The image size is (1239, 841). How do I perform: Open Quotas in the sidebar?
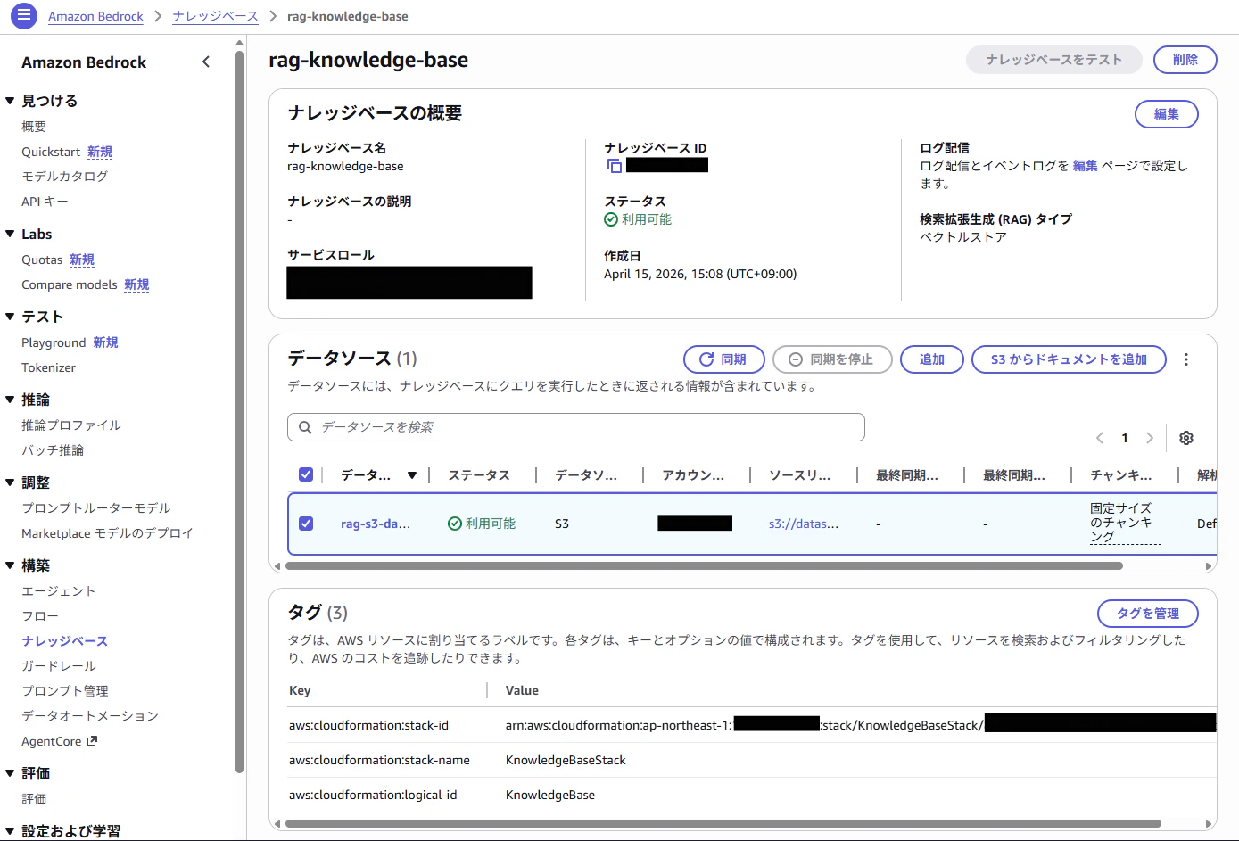click(42, 260)
